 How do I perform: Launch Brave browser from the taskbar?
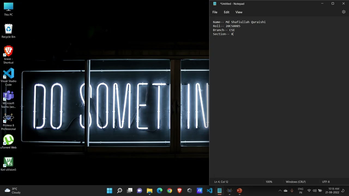[179, 191]
